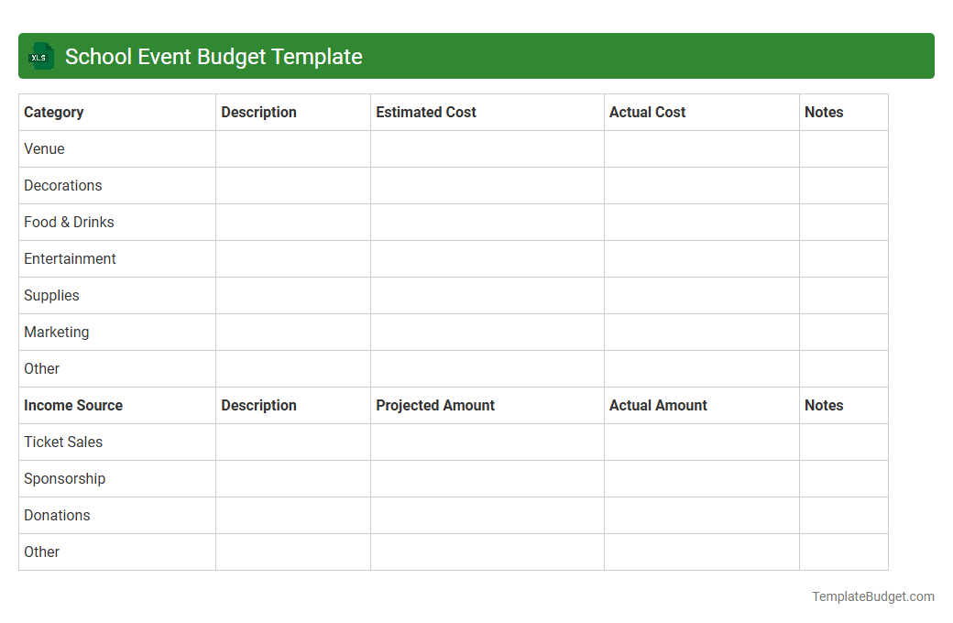Select the Marketing category label

(x=56, y=332)
